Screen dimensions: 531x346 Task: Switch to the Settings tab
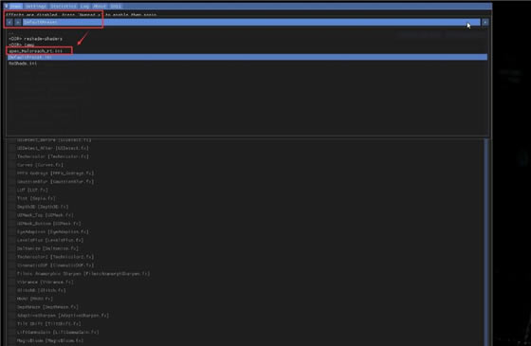(x=36, y=6)
